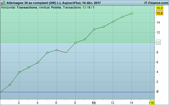This screenshot has width=169, height=105.
Task: Click the yellow 16,9 price label
Action: point(160,8)
